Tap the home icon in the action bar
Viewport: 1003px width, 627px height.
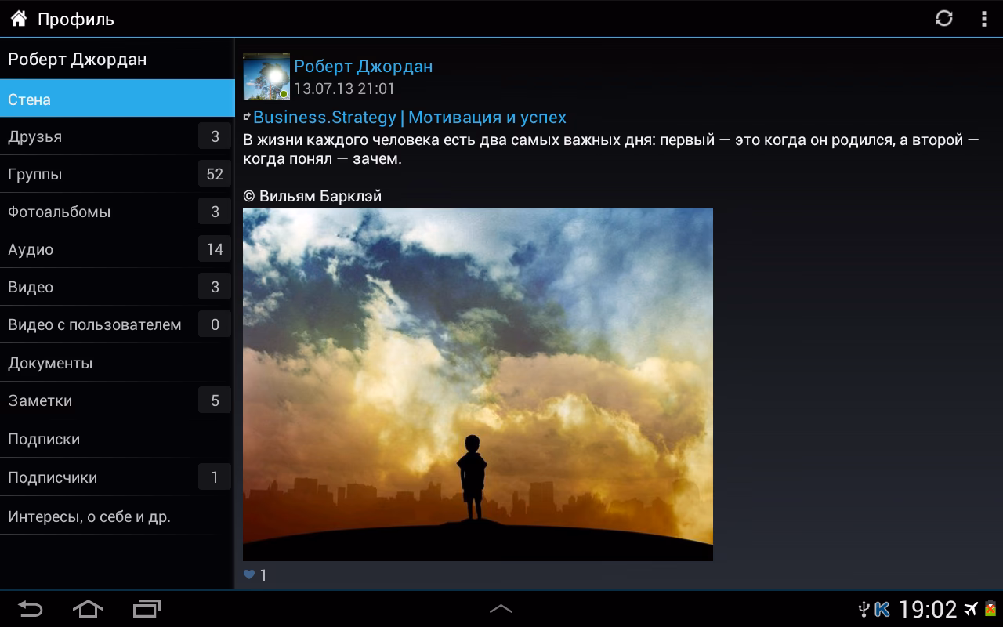click(x=17, y=17)
